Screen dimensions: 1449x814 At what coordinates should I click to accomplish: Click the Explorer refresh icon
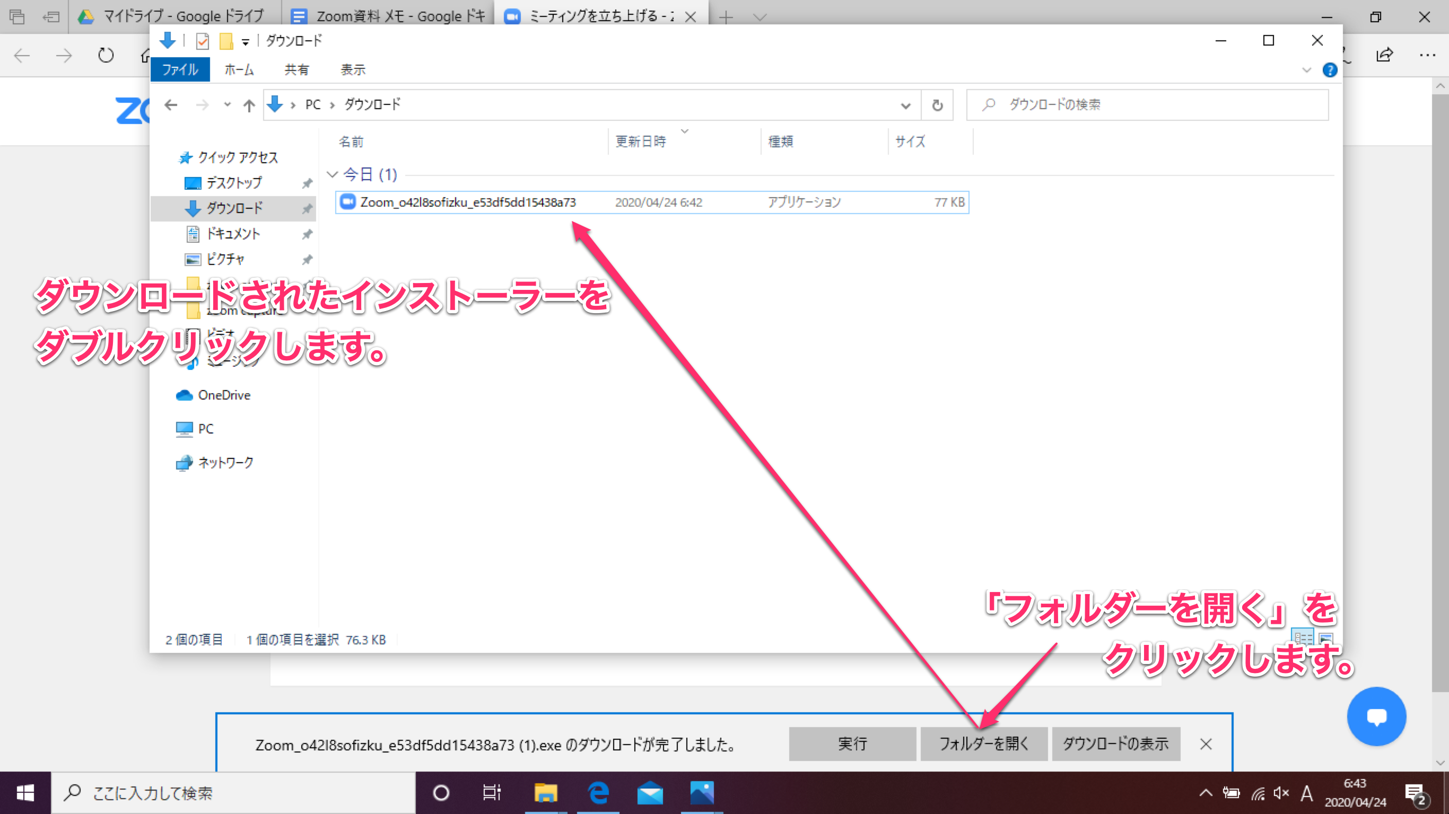[937, 105]
